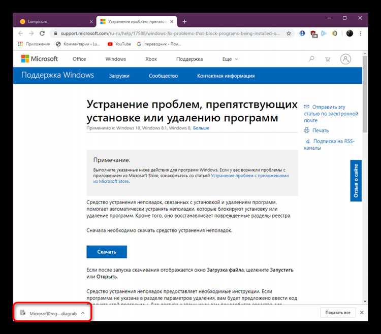This screenshot has height=334, width=381.
Task: Expand download item options chevron
Action: [x=83, y=313]
